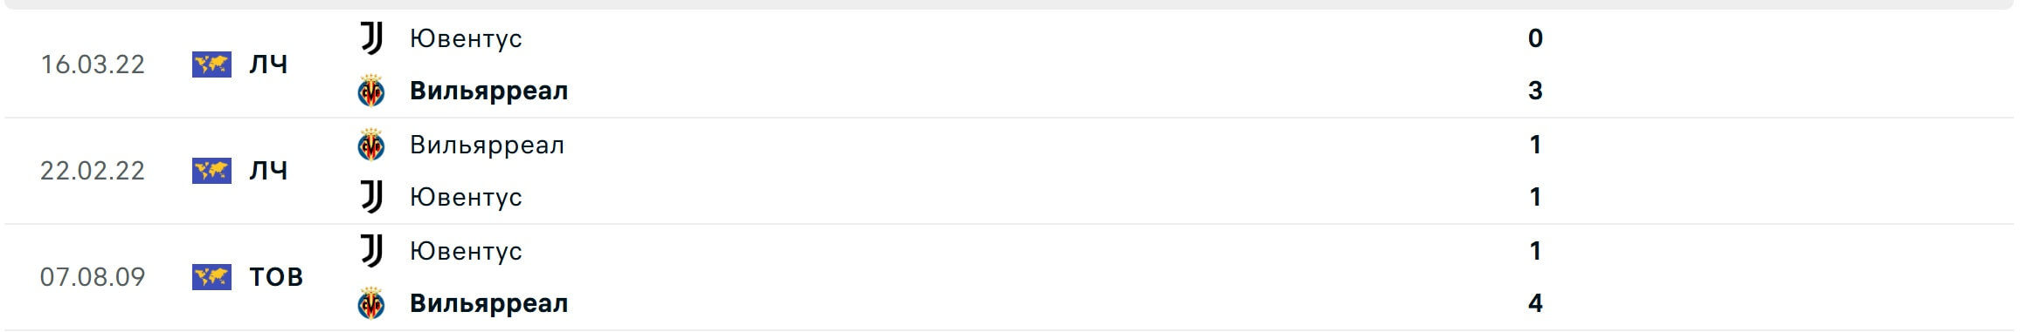Click the Juventus logo in the 07.08.09 match
This screenshot has height=332, width=2027.
click(371, 251)
